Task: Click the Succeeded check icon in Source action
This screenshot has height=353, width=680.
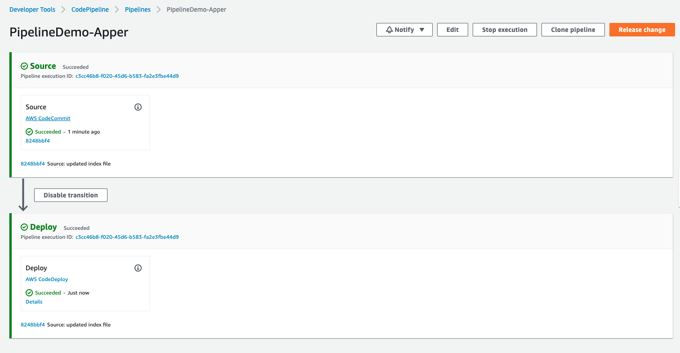Action: 29,132
